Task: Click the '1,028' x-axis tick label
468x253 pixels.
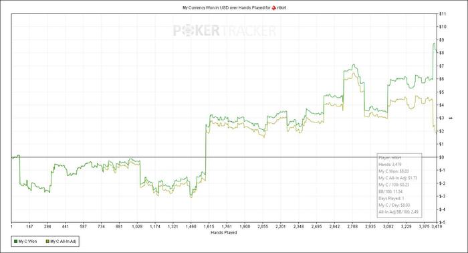Action: click(137, 227)
